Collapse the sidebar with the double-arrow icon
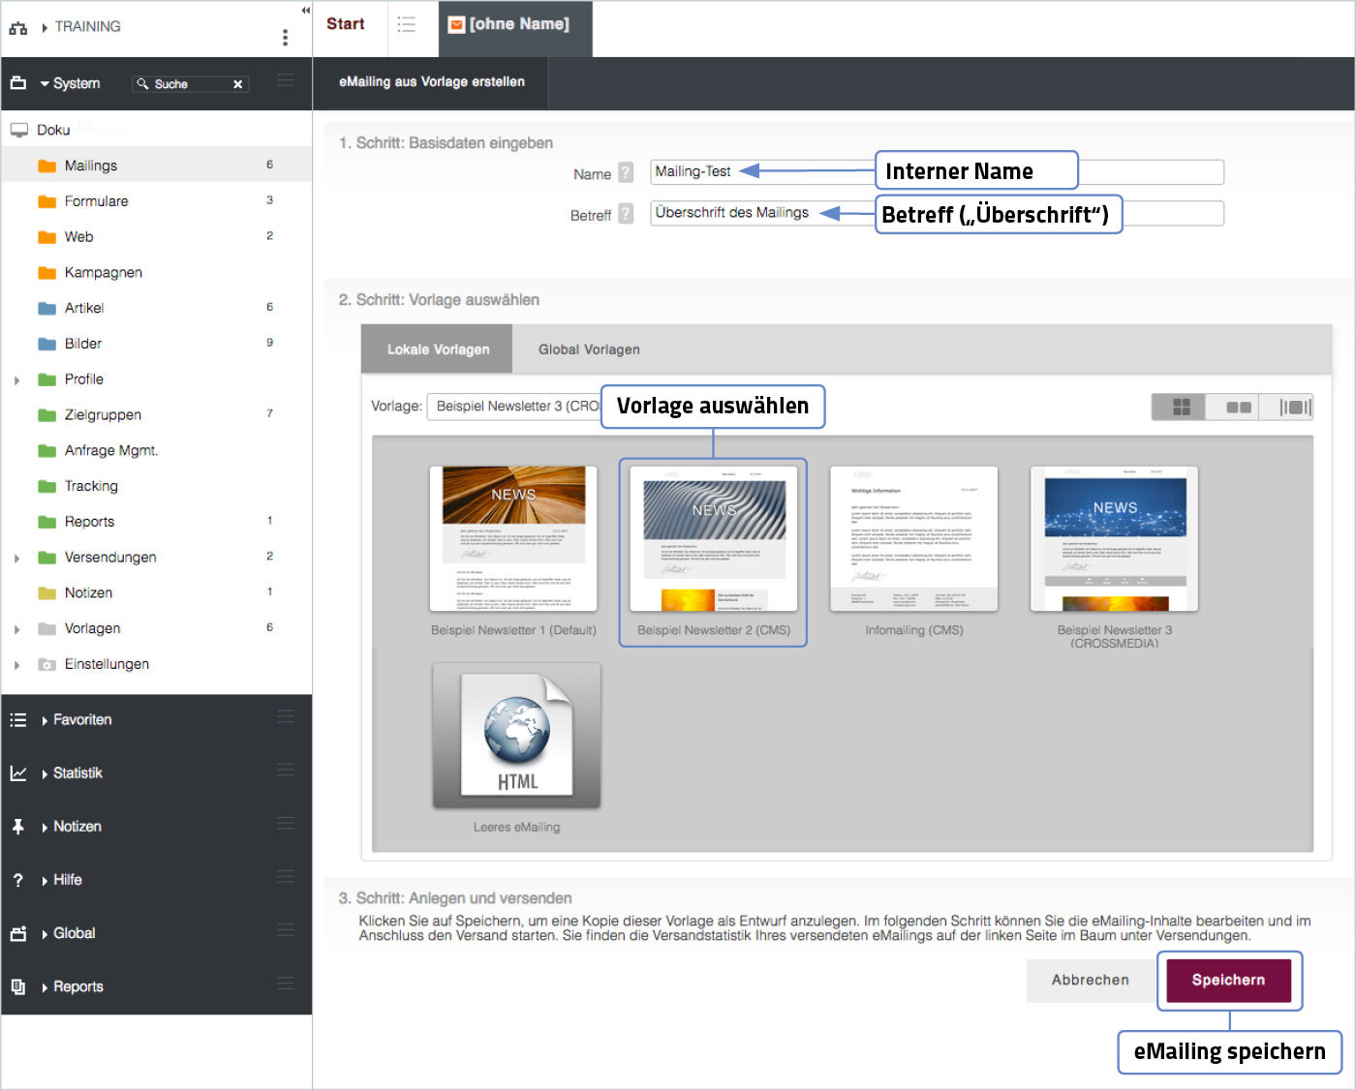Viewport: 1356px width, 1090px height. click(305, 11)
